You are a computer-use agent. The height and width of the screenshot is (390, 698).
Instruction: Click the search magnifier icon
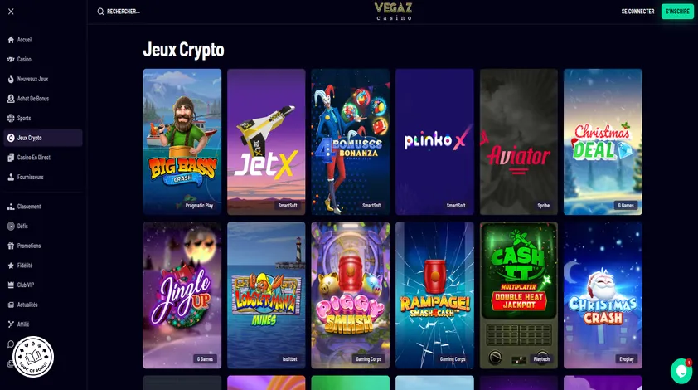pos(100,12)
